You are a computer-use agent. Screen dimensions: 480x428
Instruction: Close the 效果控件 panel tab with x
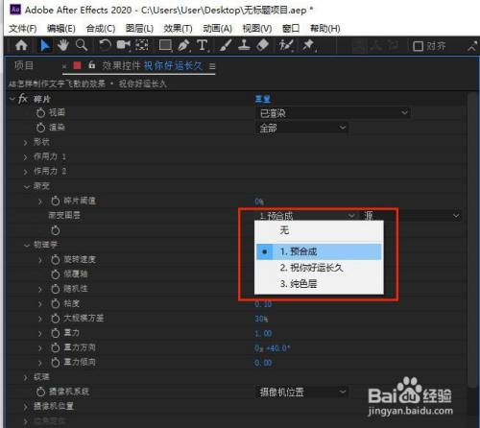[x=64, y=66]
